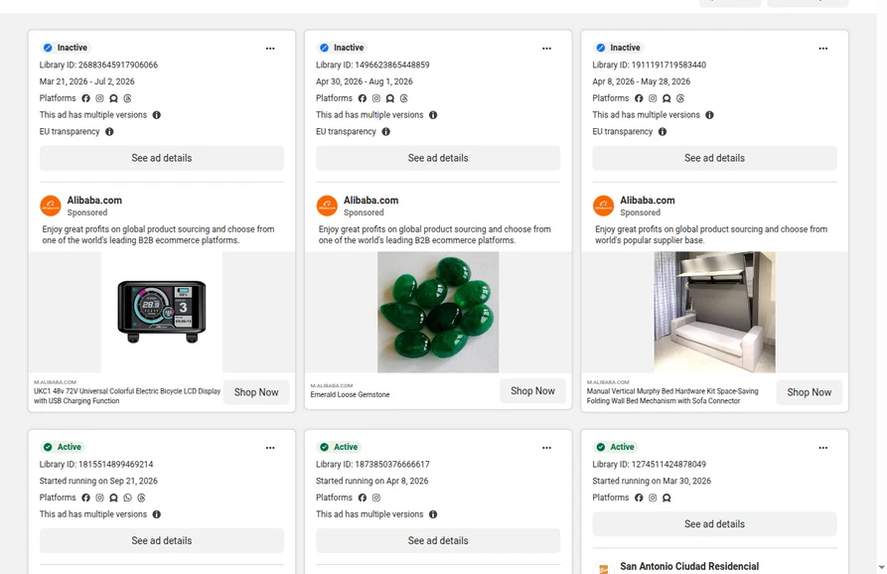887x574 pixels.
Task: Open San Antonio Ciudad Residencial advertiser name
Action: pyautogui.click(x=689, y=566)
